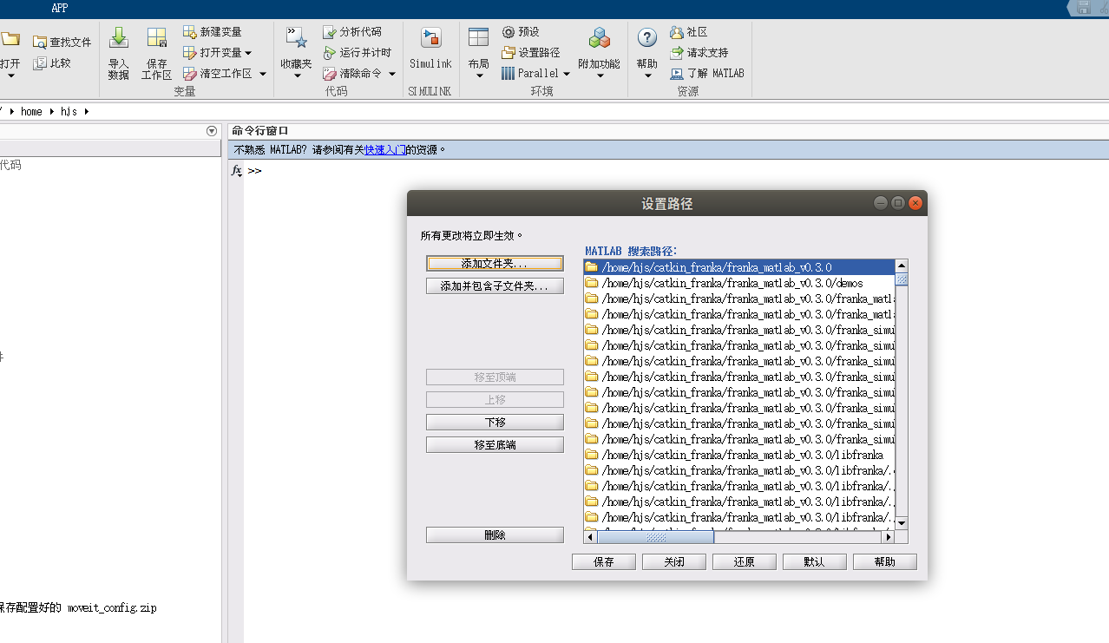This screenshot has width=1109, height=643.
Task: Click Close (关闭) in Set Path dialog
Action: (674, 561)
